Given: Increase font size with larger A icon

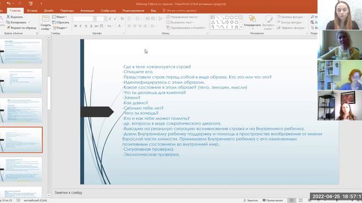Looking at the screenshot, I should coord(110,19).
